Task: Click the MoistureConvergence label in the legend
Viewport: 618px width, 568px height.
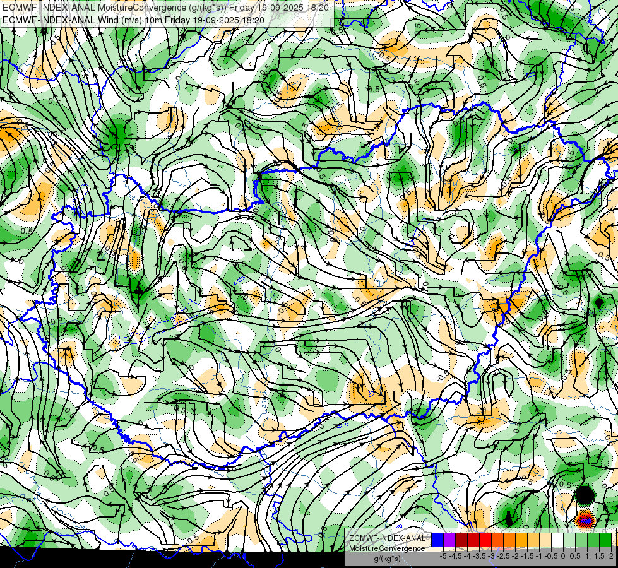Action: (387, 548)
